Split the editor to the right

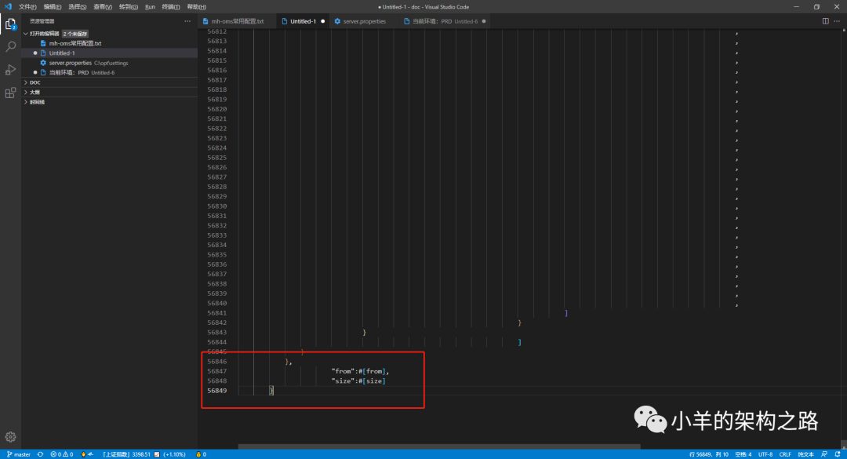[825, 21]
